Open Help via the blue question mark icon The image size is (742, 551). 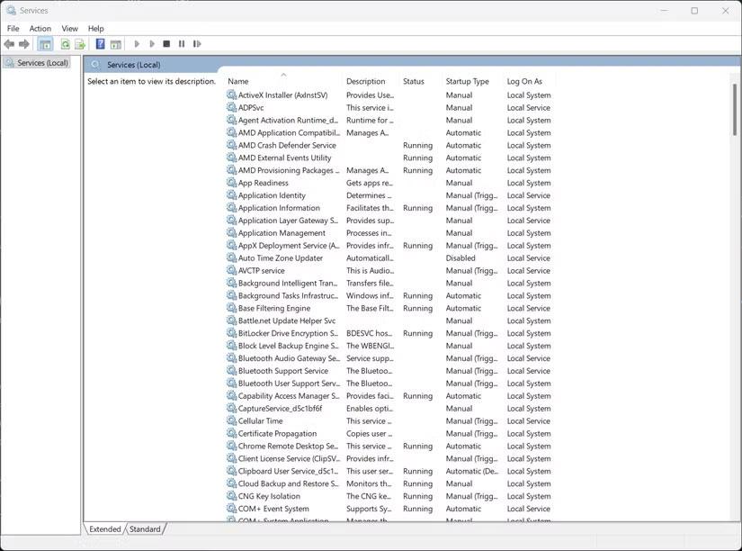tap(100, 43)
